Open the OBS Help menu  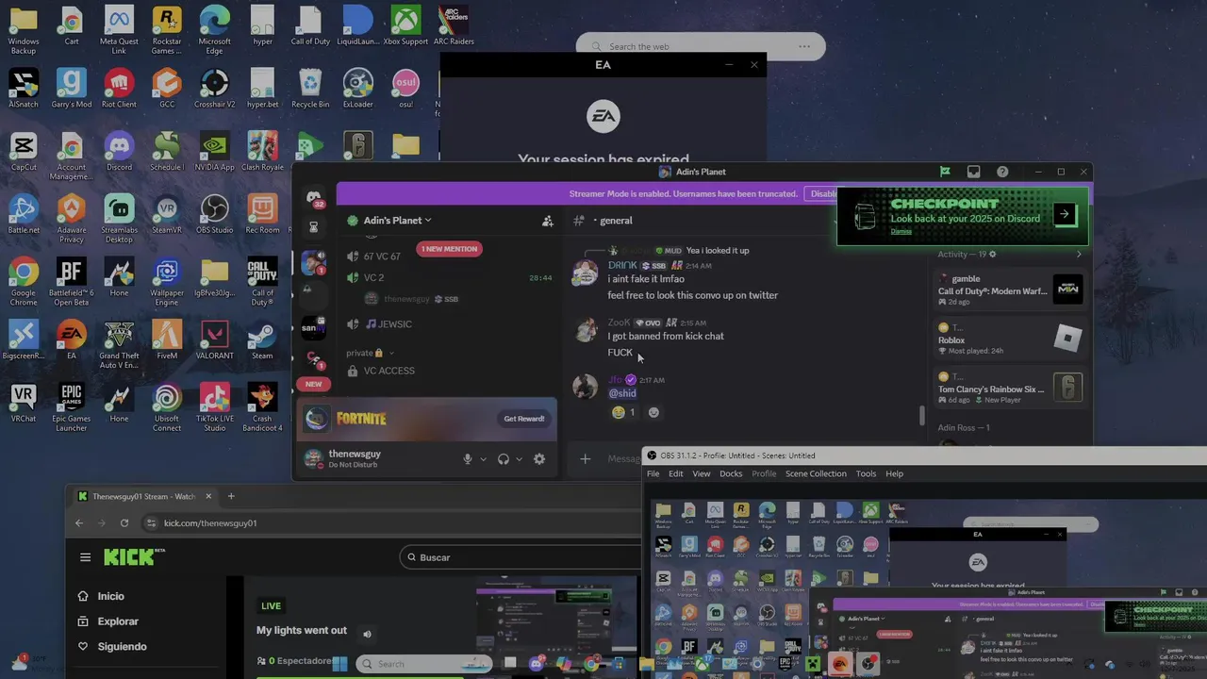[894, 473]
